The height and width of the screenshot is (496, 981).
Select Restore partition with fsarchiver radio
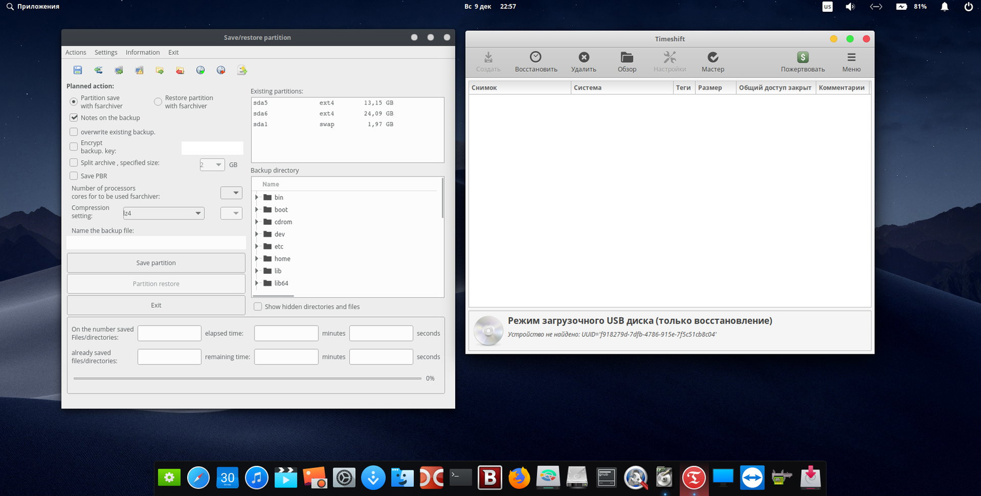[x=158, y=102]
